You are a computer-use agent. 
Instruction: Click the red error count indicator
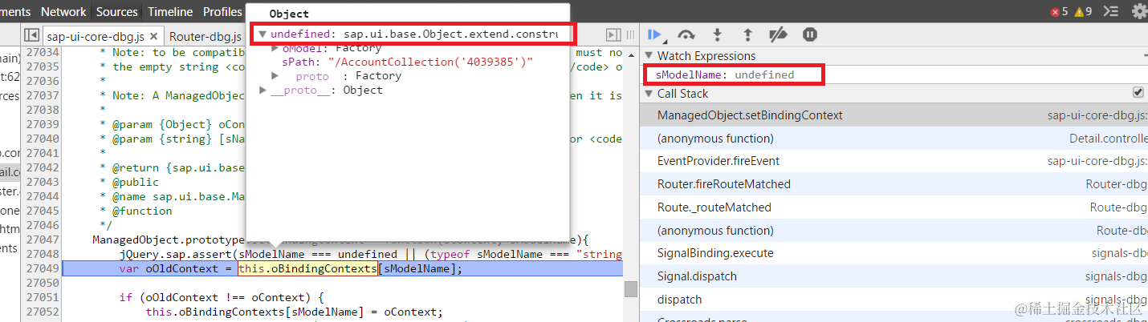click(x=1059, y=11)
